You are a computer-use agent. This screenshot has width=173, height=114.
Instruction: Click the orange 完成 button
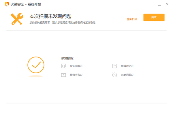tap(154, 17)
